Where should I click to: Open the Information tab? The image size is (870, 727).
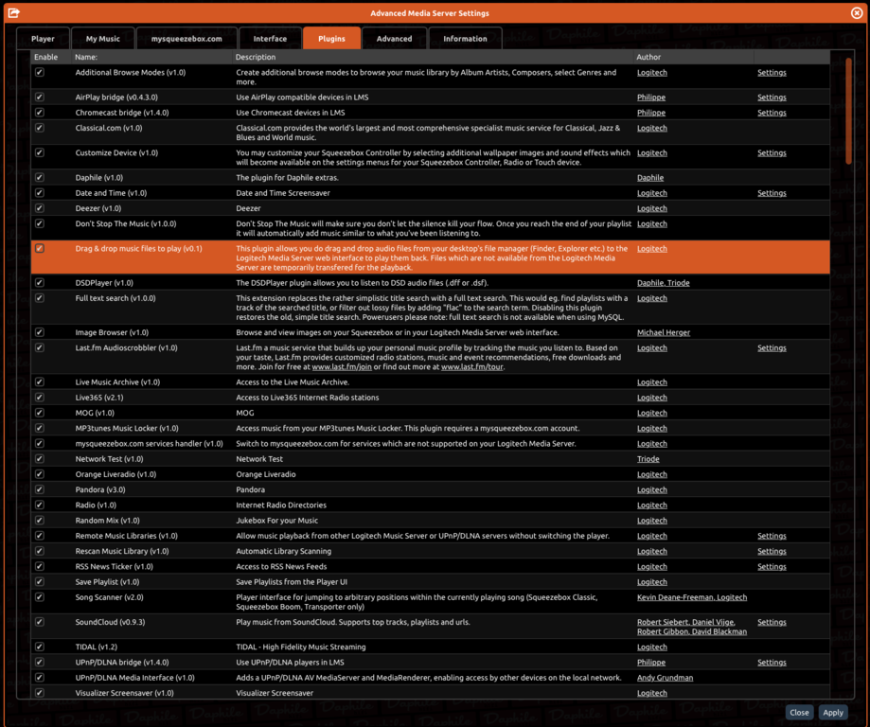click(x=465, y=39)
